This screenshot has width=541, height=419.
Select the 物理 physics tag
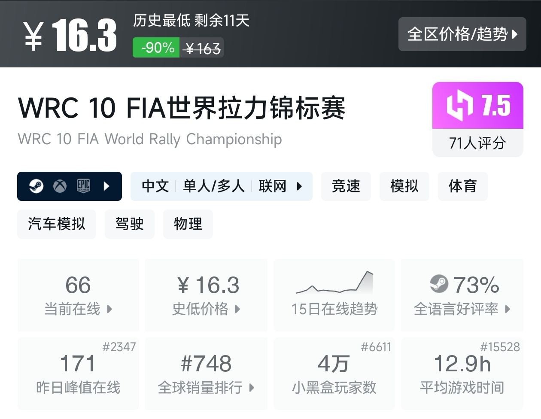(x=188, y=224)
